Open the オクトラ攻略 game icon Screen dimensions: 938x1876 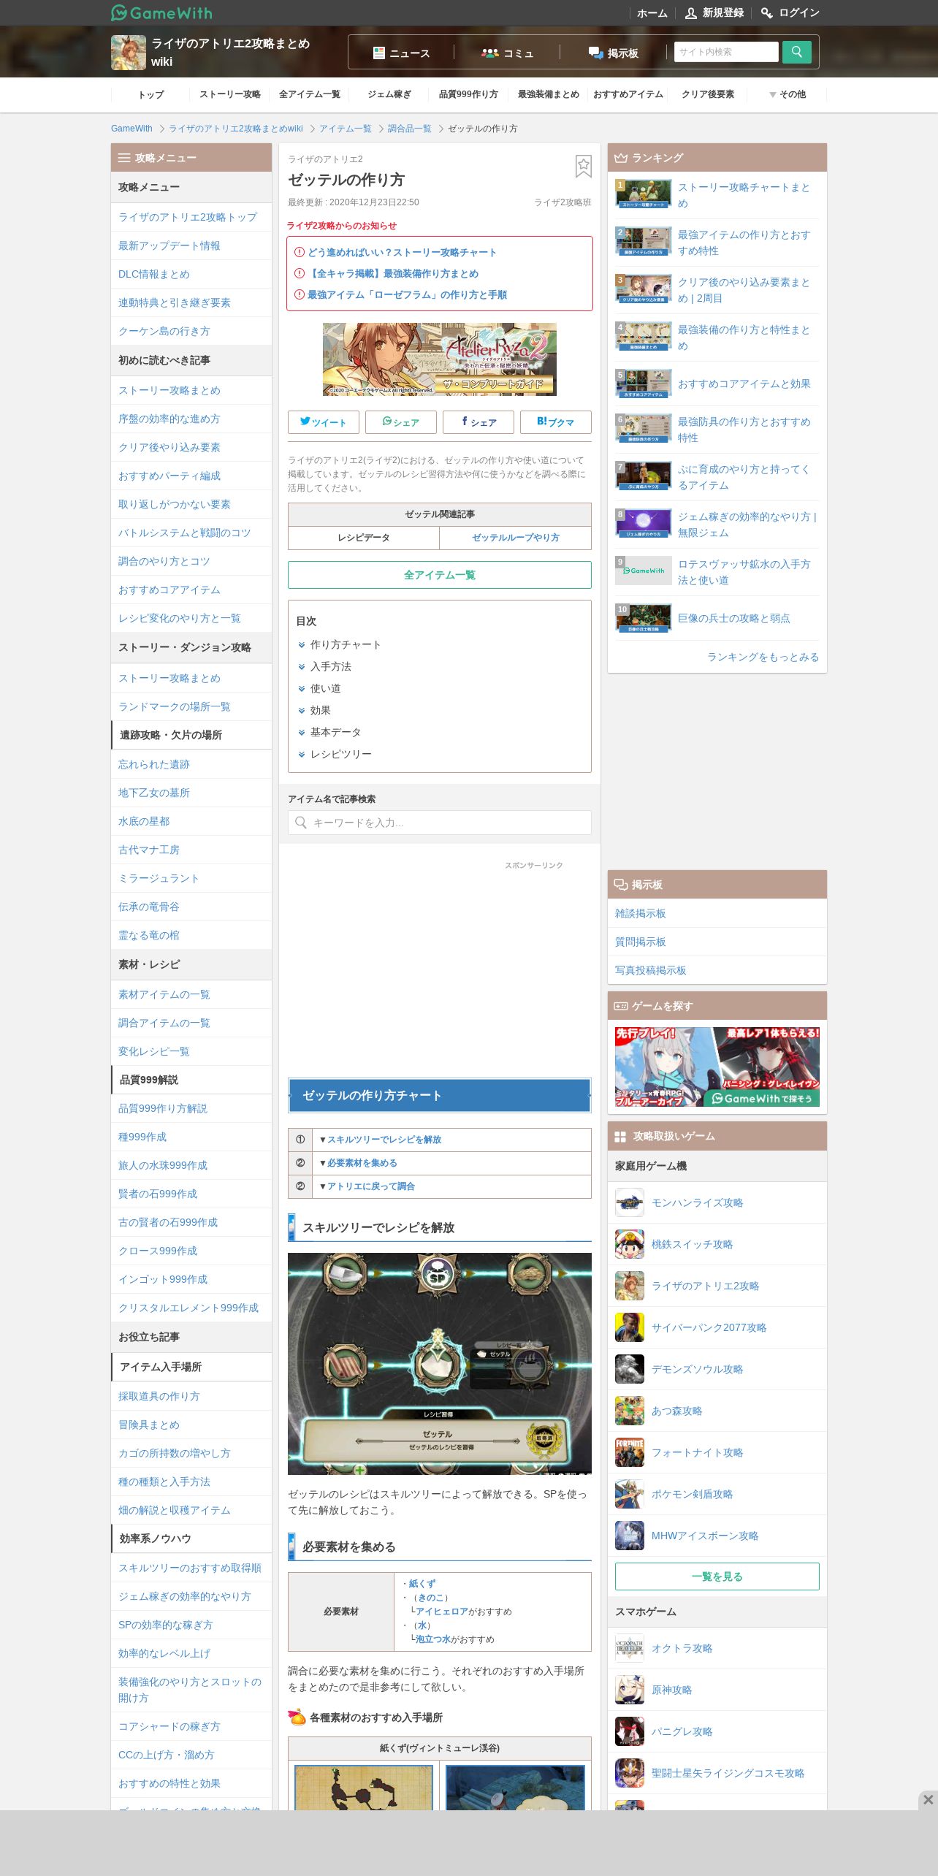[630, 1648]
